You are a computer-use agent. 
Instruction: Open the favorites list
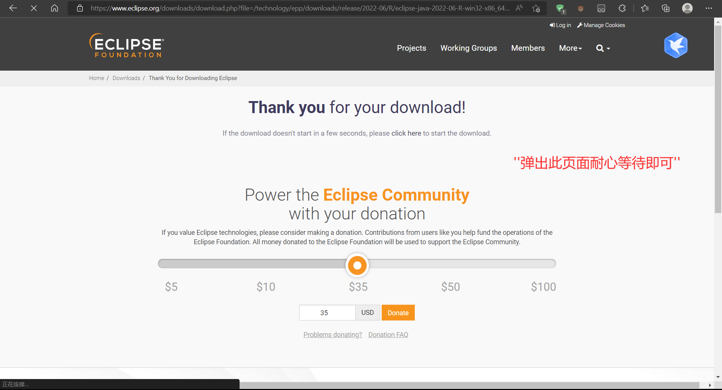click(645, 8)
